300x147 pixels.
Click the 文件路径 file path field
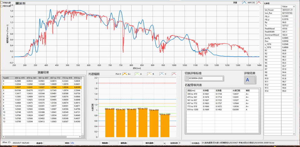pos(247,143)
